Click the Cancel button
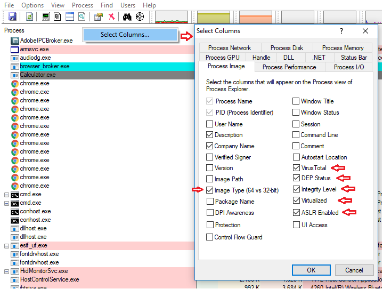The height and width of the screenshot is (289, 383). (x=354, y=270)
